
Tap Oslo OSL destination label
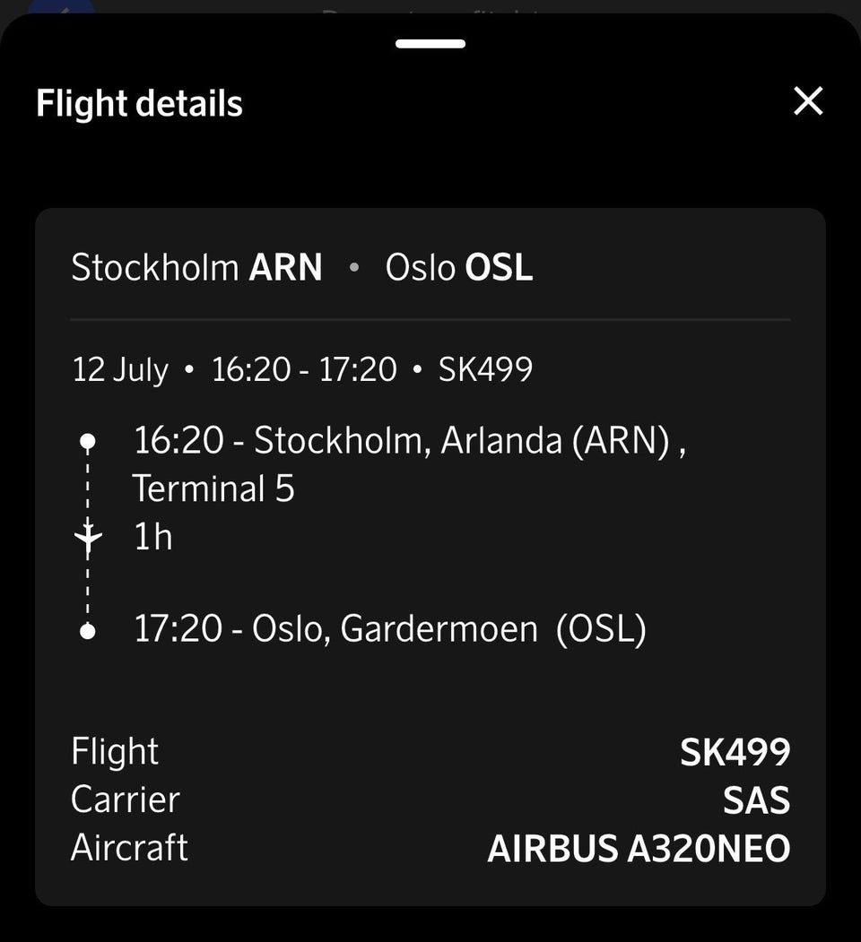pos(459,267)
